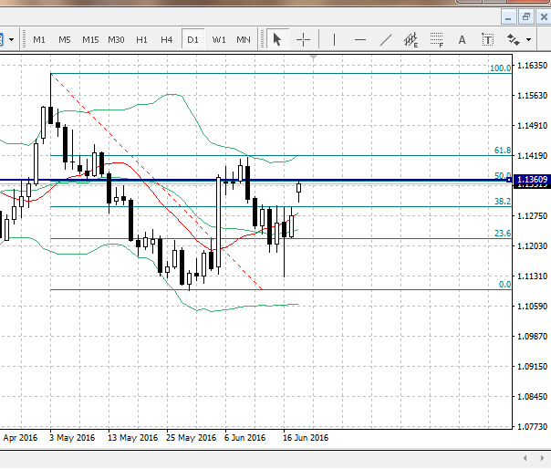Open the arrows objects tool

pos(513,40)
